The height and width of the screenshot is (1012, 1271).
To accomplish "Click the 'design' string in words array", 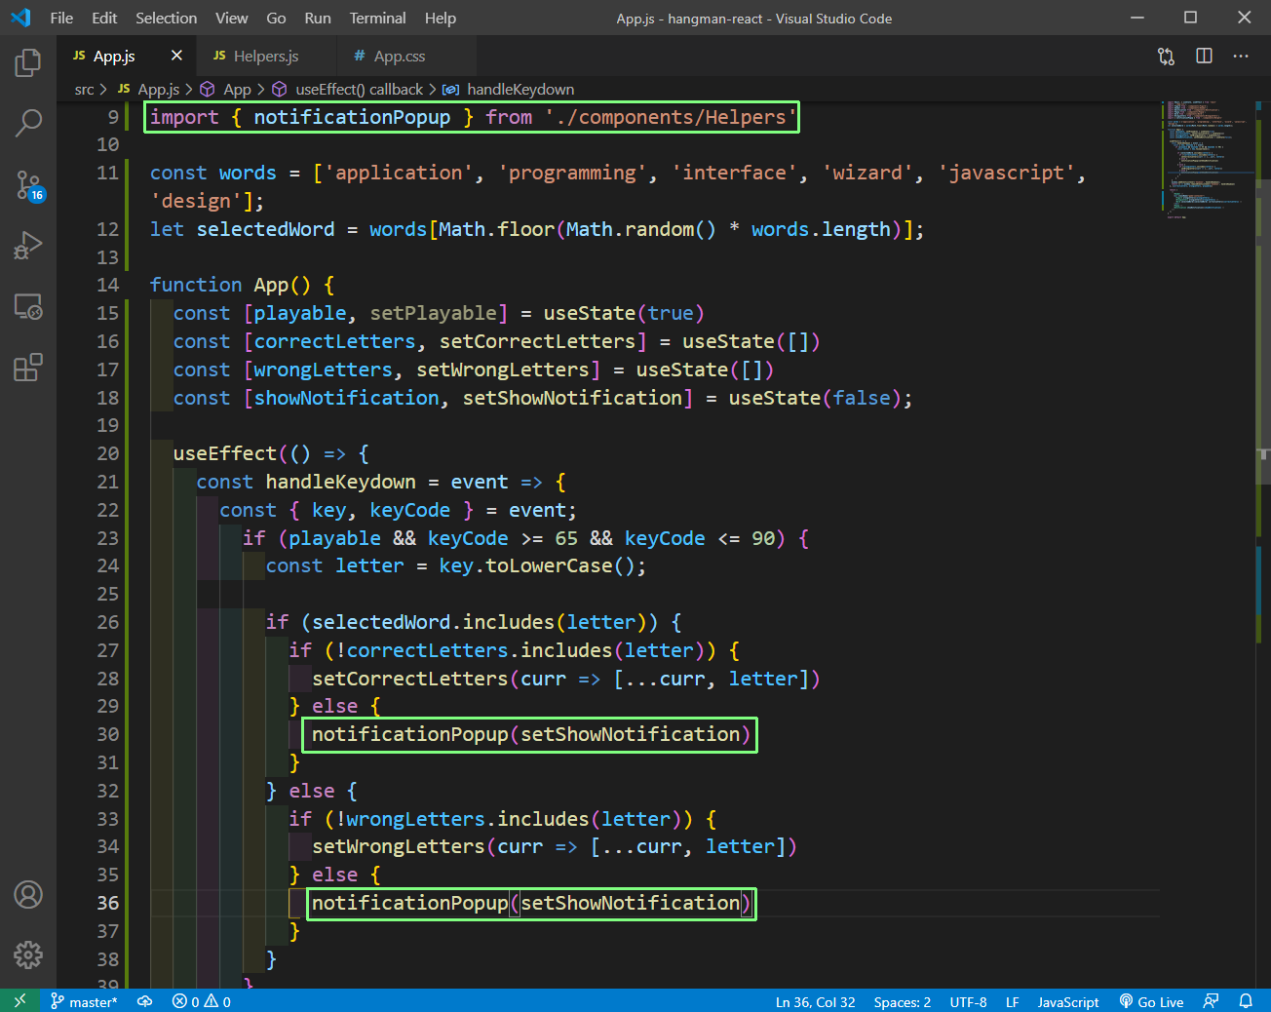I will 196,201.
